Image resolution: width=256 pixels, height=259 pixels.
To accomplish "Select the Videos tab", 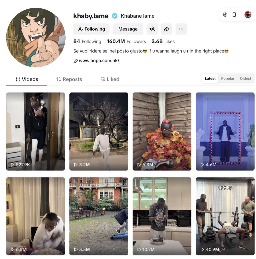I will pos(27,79).
